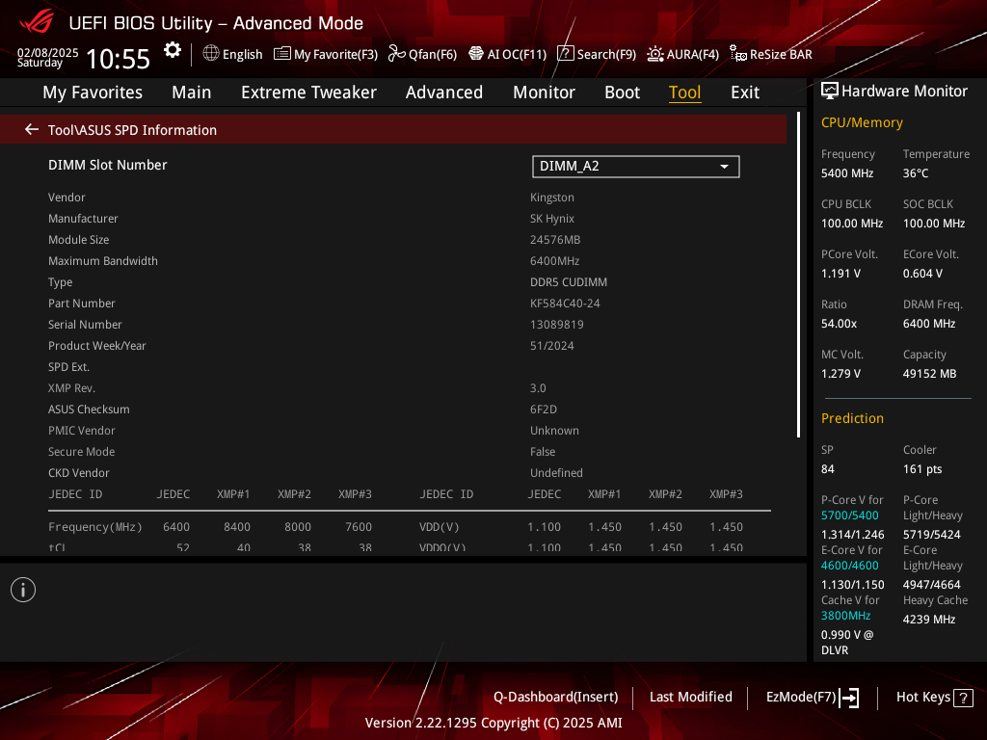Click the Part Number KF584C40-24
987x740 pixels.
coord(565,304)
